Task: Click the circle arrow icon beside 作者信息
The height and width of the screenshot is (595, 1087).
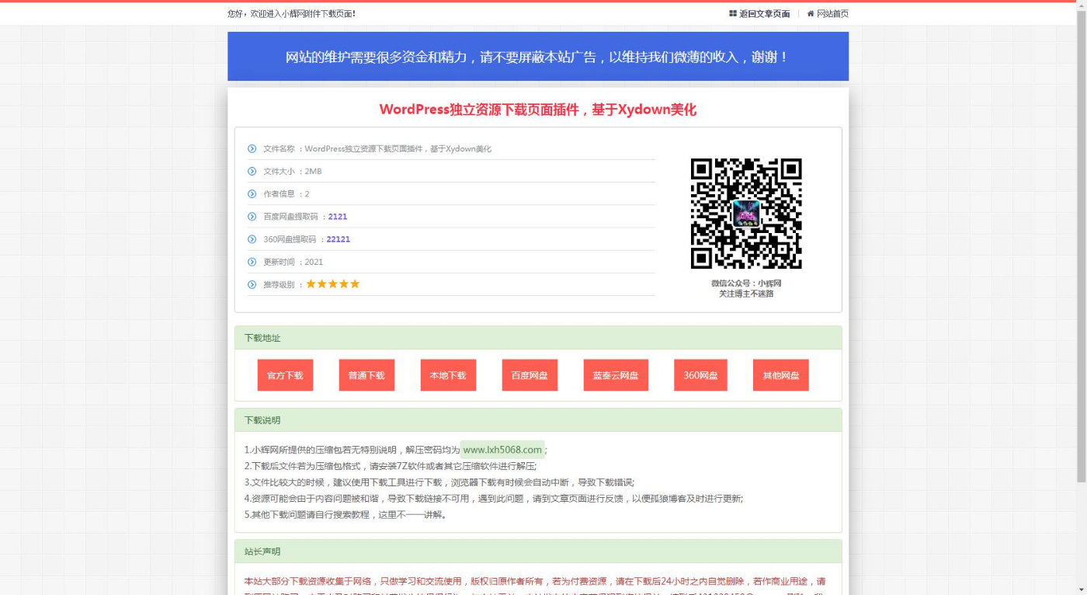Action: tap(252, 193)
